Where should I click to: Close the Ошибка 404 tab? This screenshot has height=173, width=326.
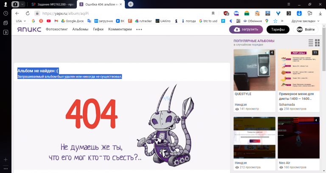coord(121,4)
